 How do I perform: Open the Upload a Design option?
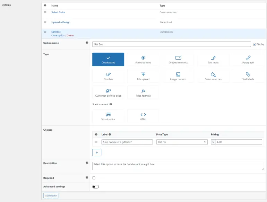[x=61, y=22]
